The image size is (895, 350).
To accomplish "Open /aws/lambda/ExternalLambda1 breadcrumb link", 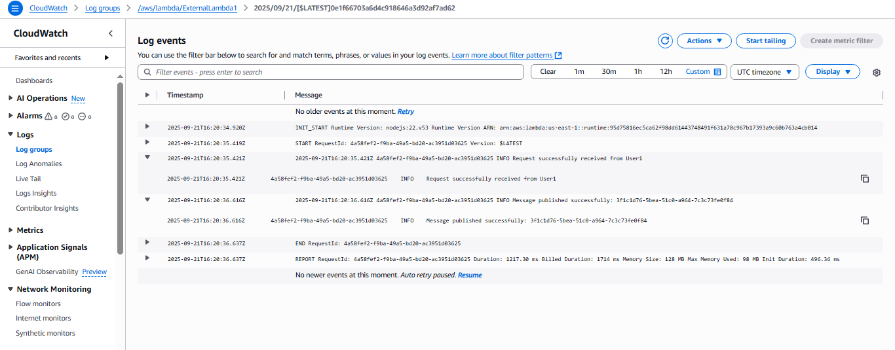I will point(187,9).
